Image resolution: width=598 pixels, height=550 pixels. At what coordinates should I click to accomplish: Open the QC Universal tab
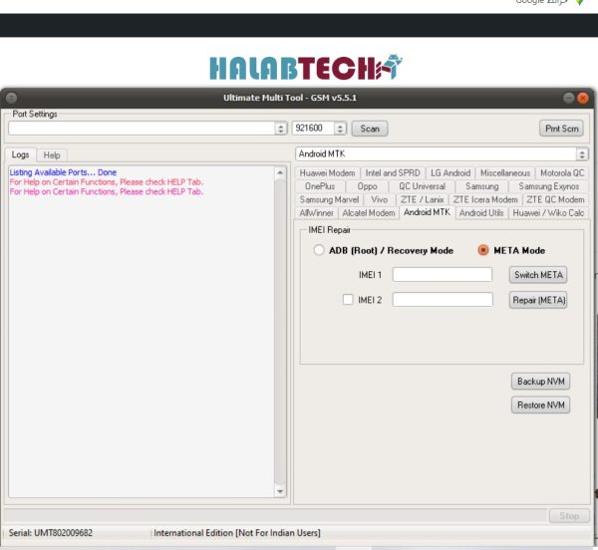click(x=422, y=186)
